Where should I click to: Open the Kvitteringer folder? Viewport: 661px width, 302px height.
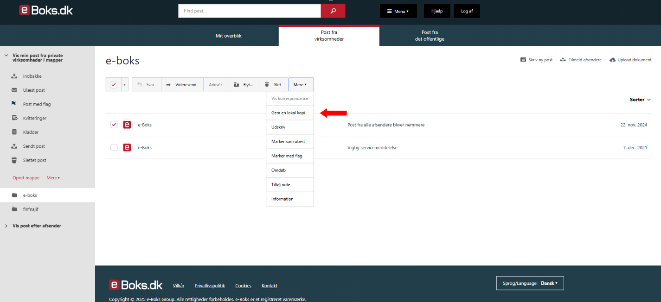[x=34, y=118]
